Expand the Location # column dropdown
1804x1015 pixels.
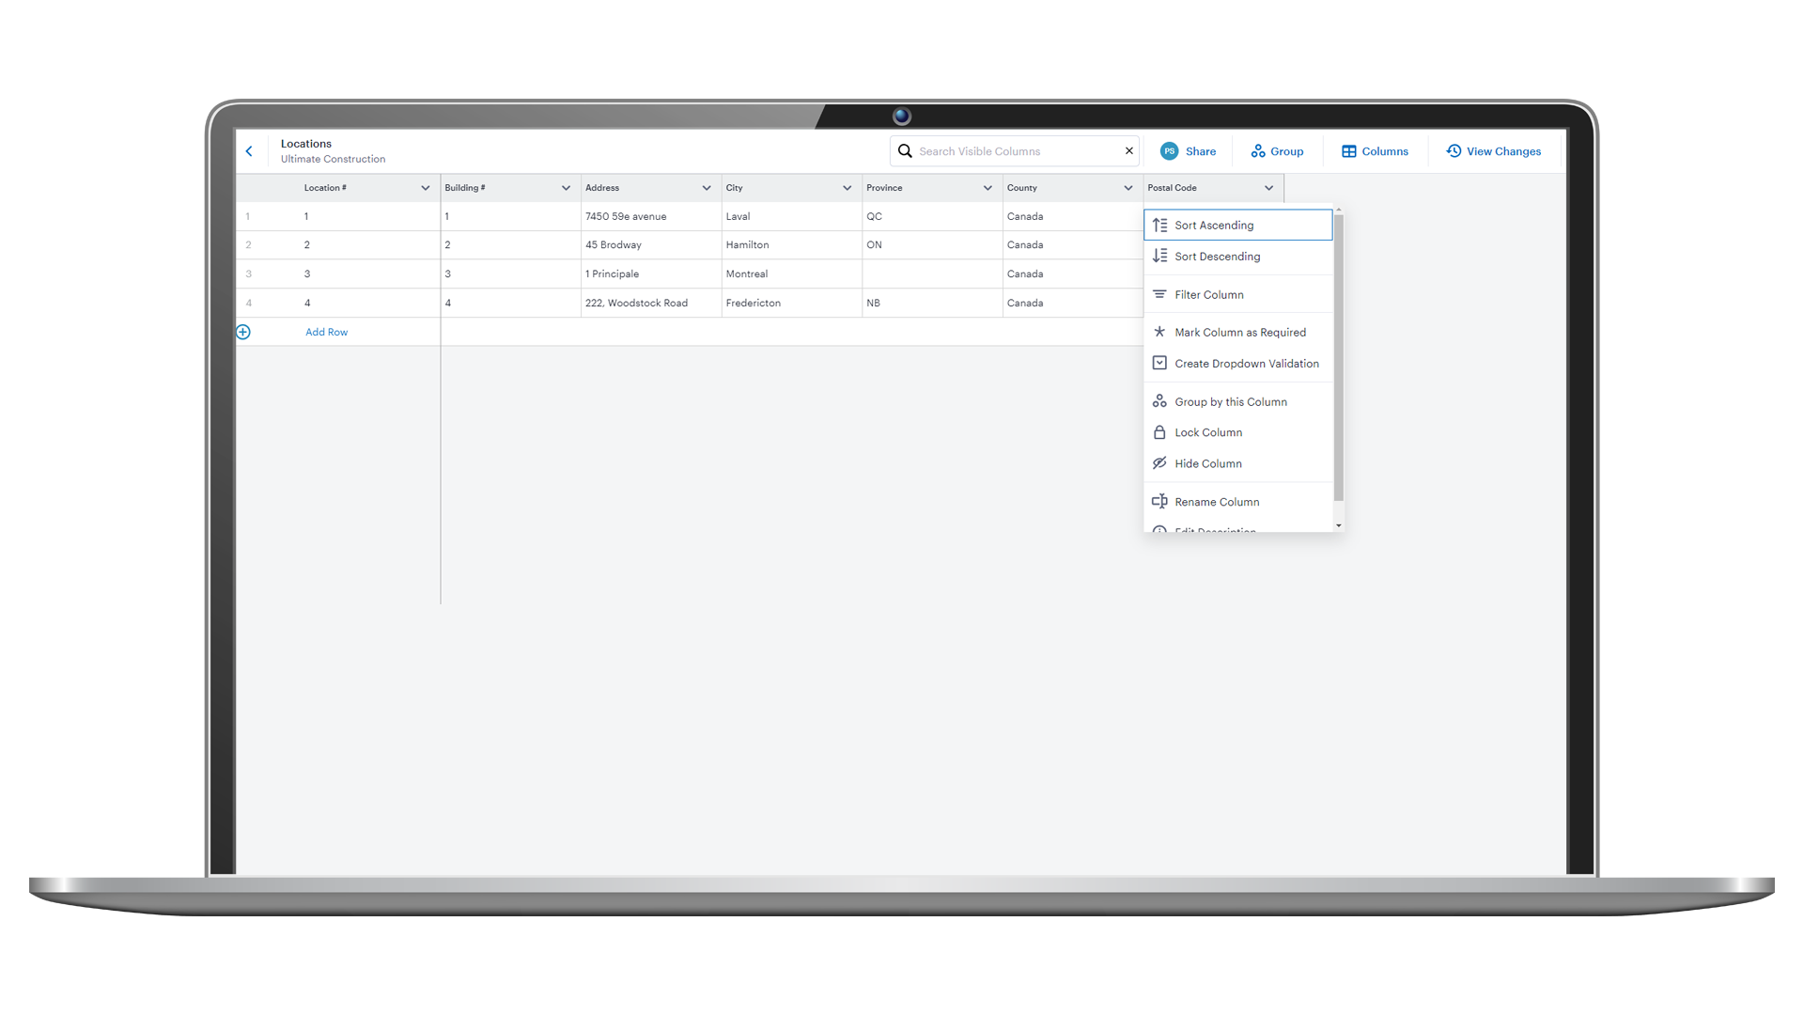(x=426, y=188)
